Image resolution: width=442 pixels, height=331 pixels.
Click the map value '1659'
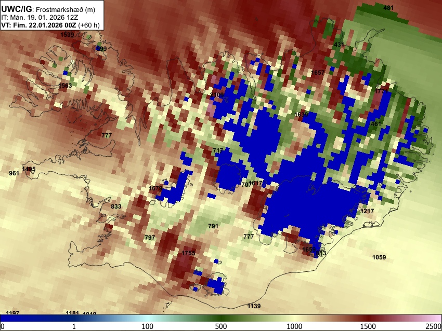pyautogui.click(x=309, y=250)
